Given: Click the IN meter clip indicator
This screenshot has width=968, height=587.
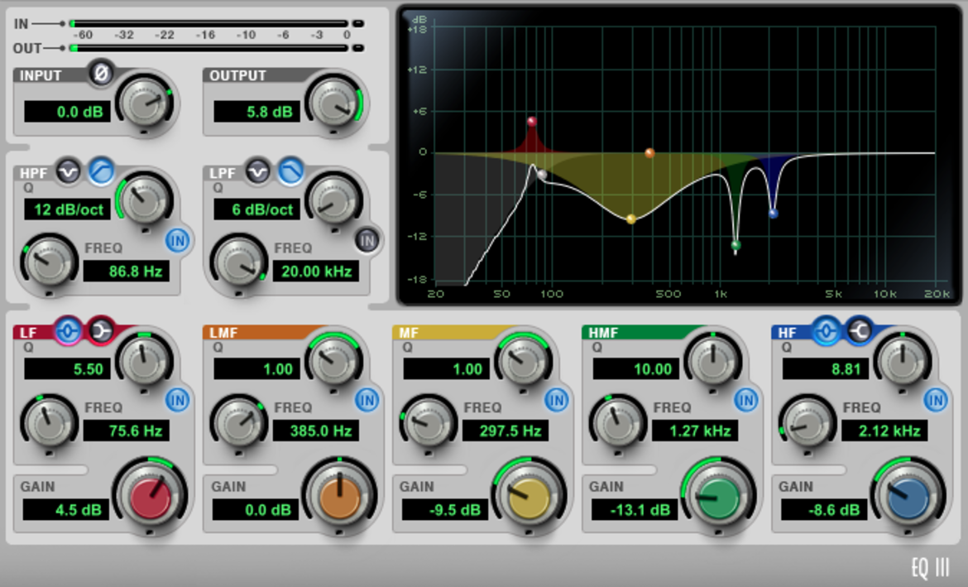Looking at the screenshot, I should pyautogui.click(x=357, y=23).
